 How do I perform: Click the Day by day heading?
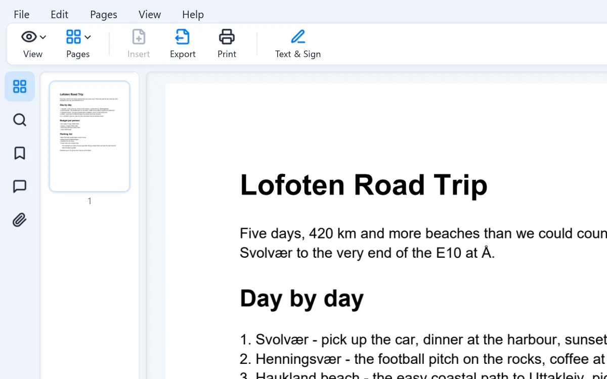click(x=301, y=298)
